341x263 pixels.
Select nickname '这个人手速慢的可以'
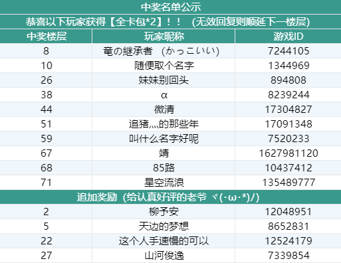pos(164,241)
